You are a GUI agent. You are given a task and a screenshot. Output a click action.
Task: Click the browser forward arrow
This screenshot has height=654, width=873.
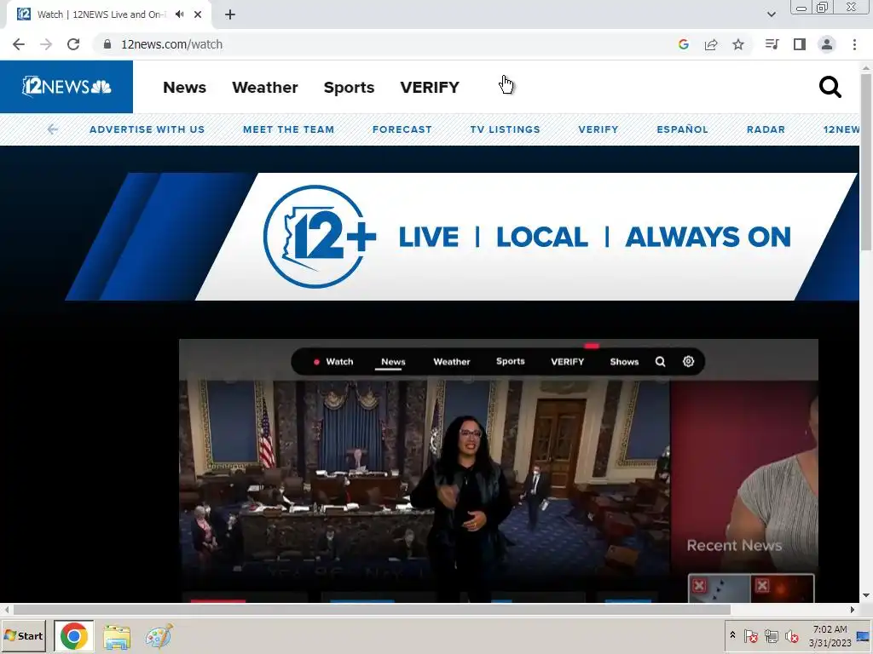pos(46,44)
